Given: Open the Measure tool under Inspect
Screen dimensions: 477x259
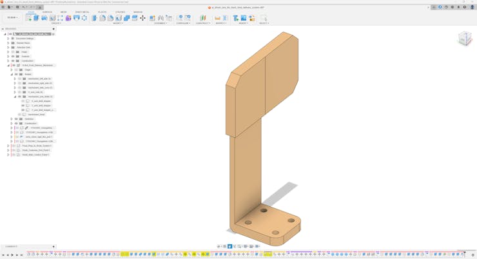Looking at the screenshot, I should [x=217, y=18].
